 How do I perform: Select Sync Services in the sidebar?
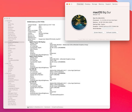click(12, 105)
